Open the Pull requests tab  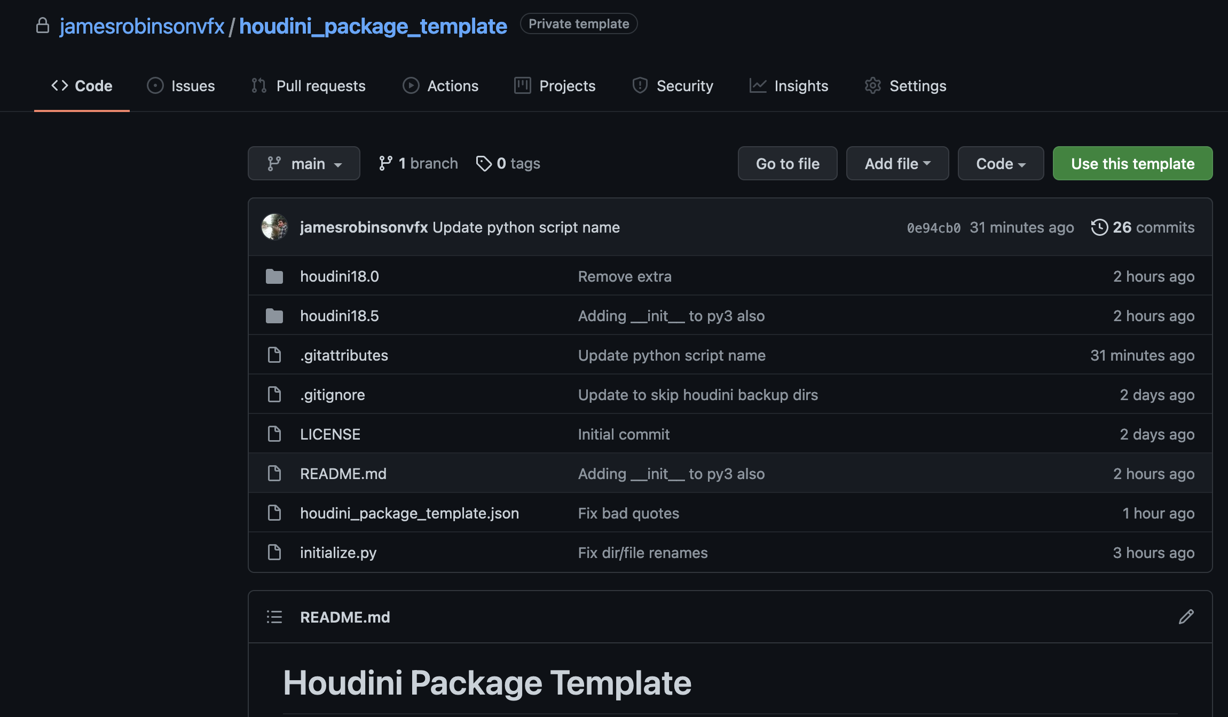tap(309, 85)
